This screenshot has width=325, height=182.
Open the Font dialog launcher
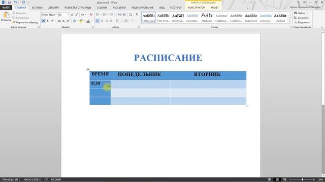pyautogui.click(x=92, y=27)
